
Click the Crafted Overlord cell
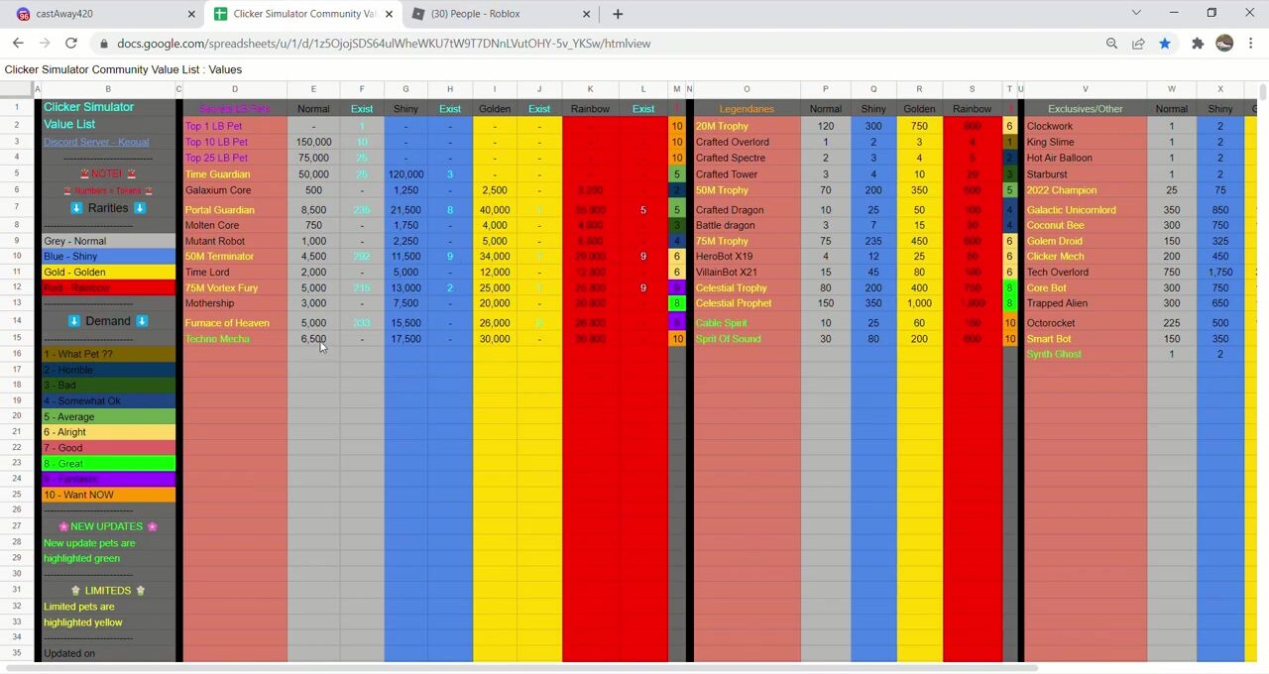(x=747, y=142)
